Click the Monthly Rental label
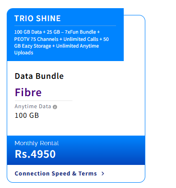This screenshot has width=176, height=188. point(36,143)
